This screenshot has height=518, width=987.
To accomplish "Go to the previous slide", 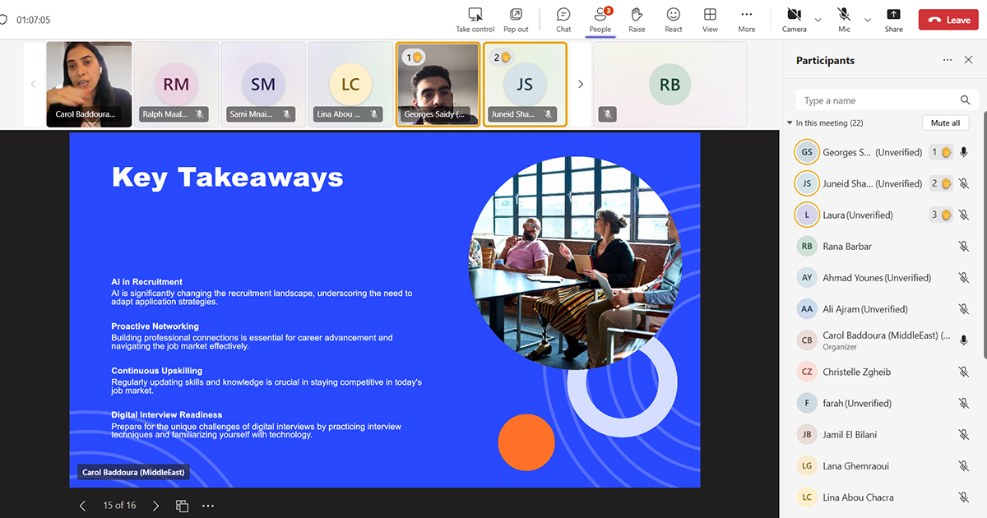I will 82,506.
